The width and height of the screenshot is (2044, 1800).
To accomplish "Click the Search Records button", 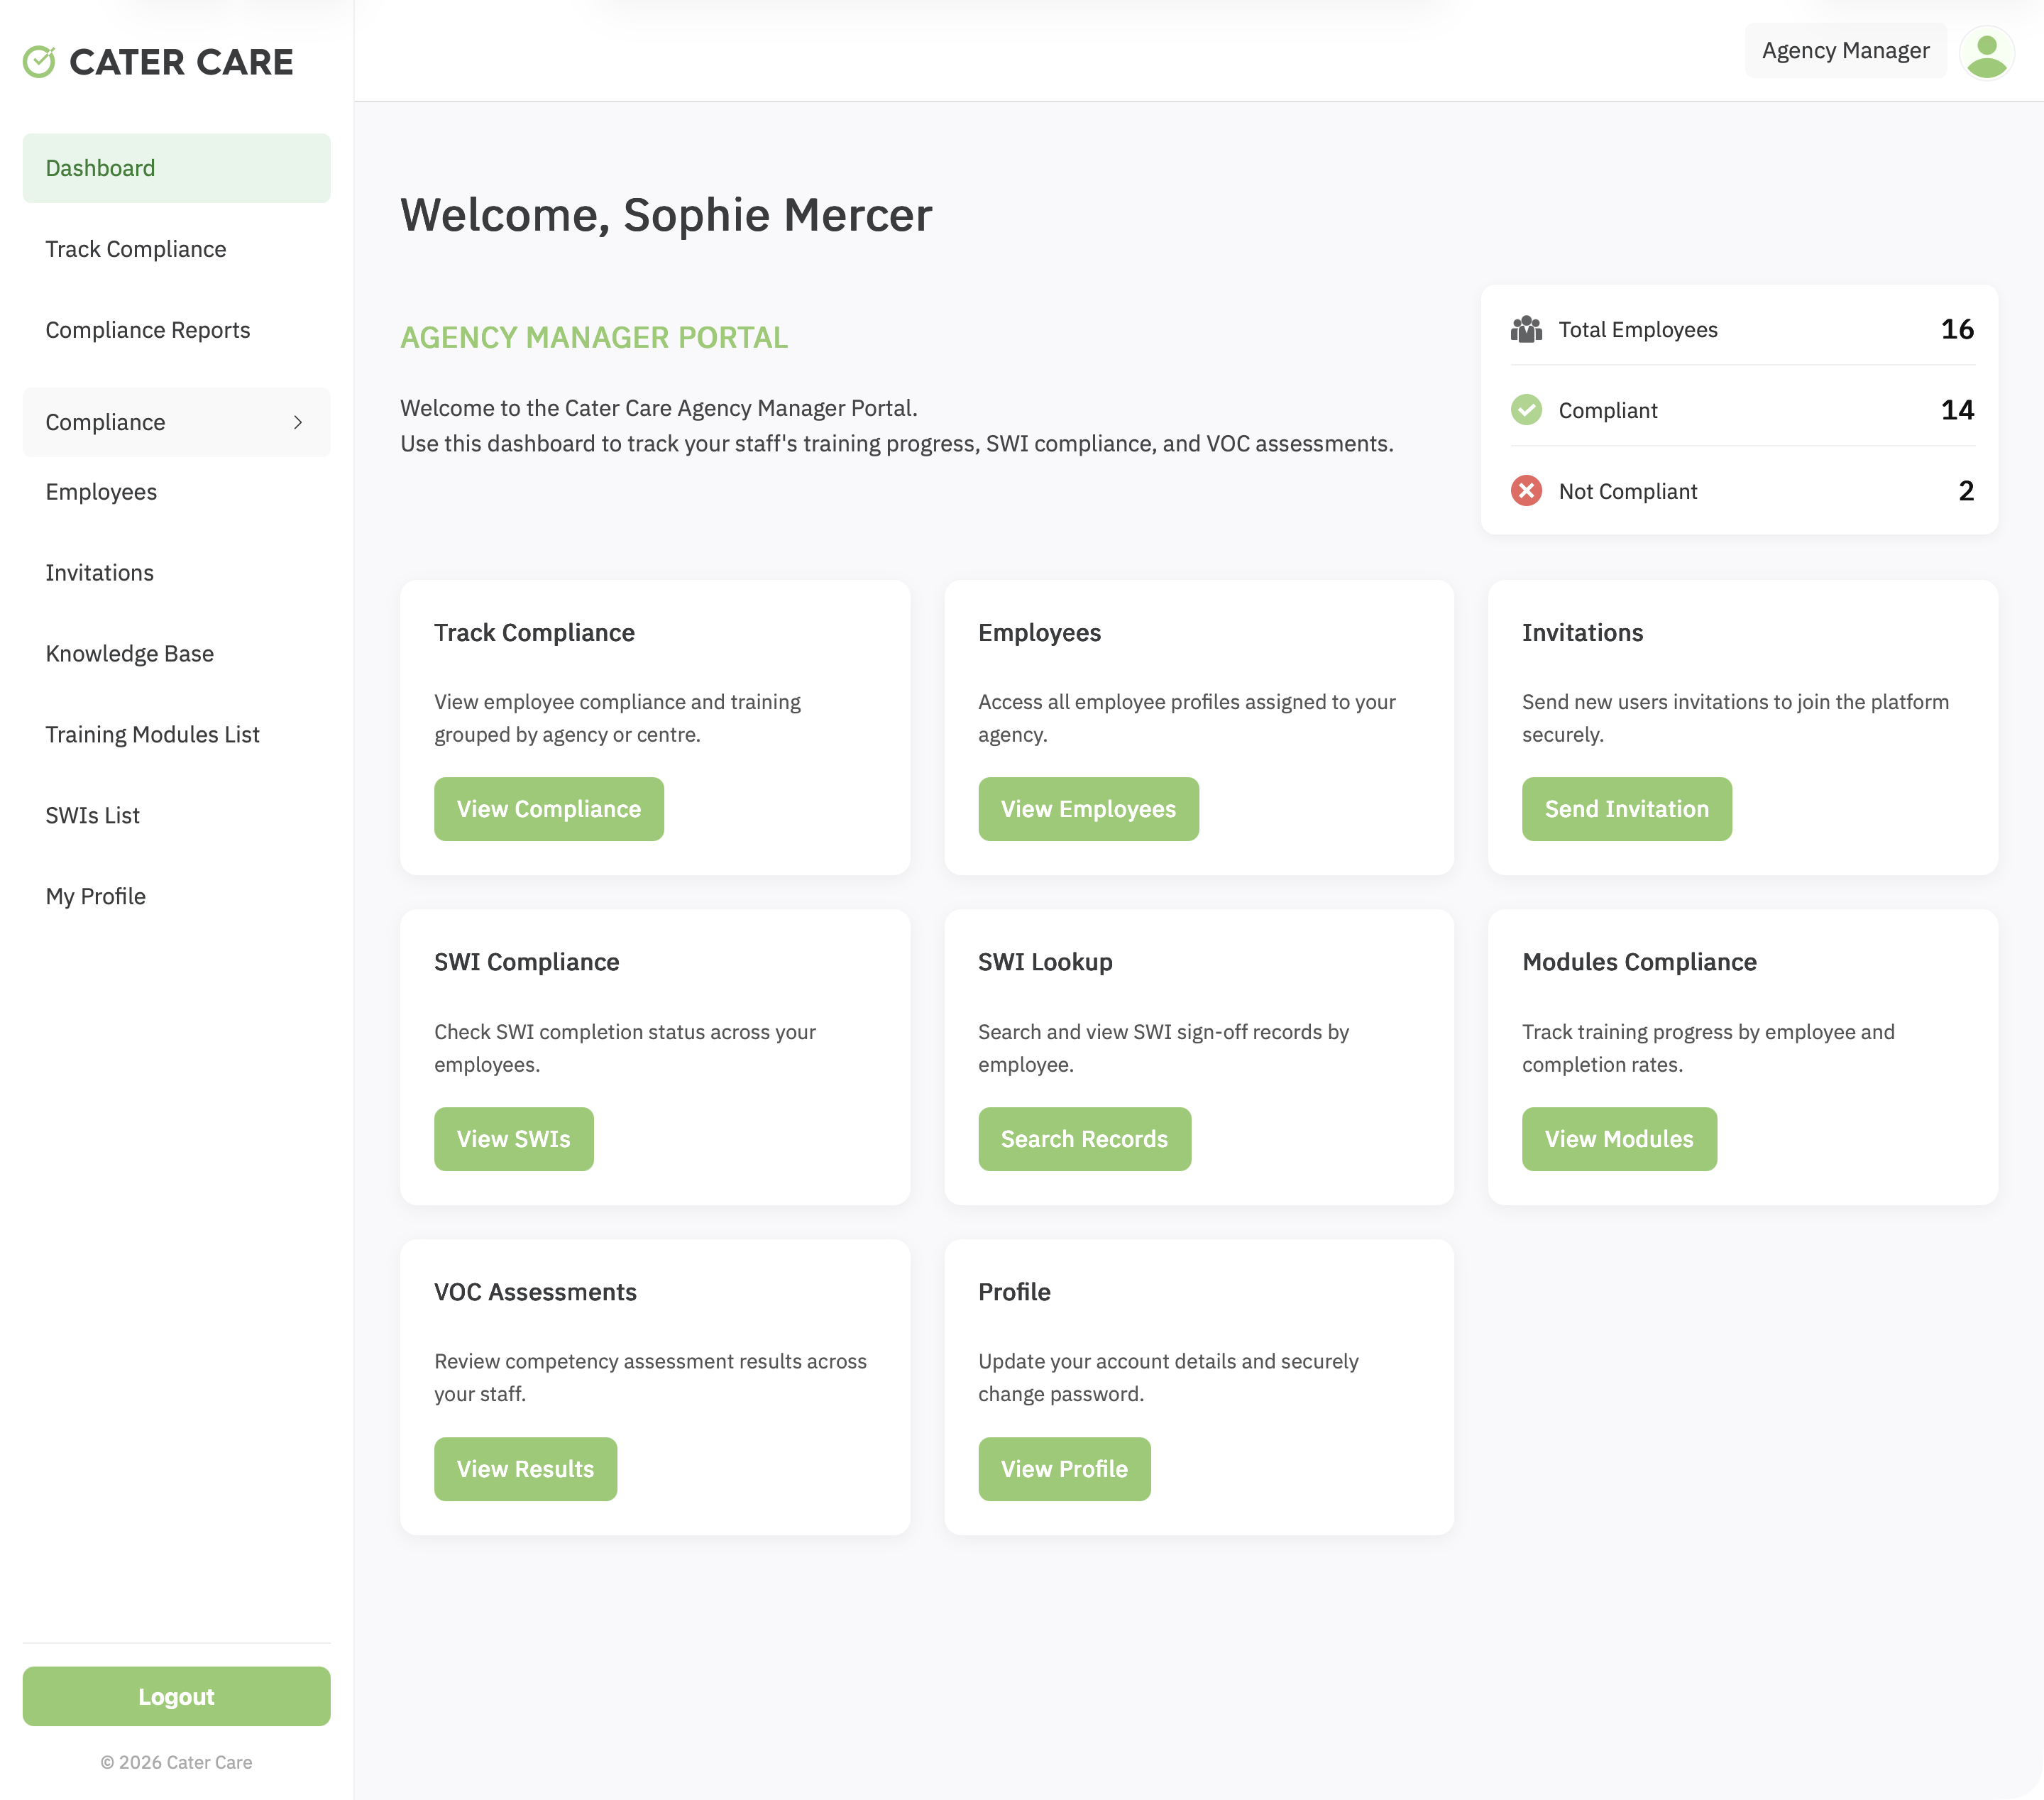I will pos(1084,1139).
